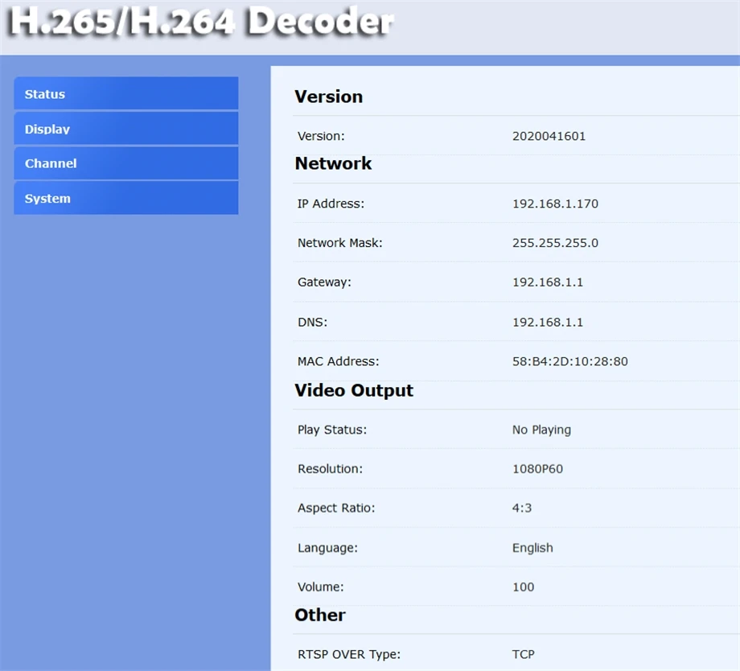Viewport: 740px width, 671px height.
Task: Click the IP Address value 192.168.1.170
Action: (555, 204)
